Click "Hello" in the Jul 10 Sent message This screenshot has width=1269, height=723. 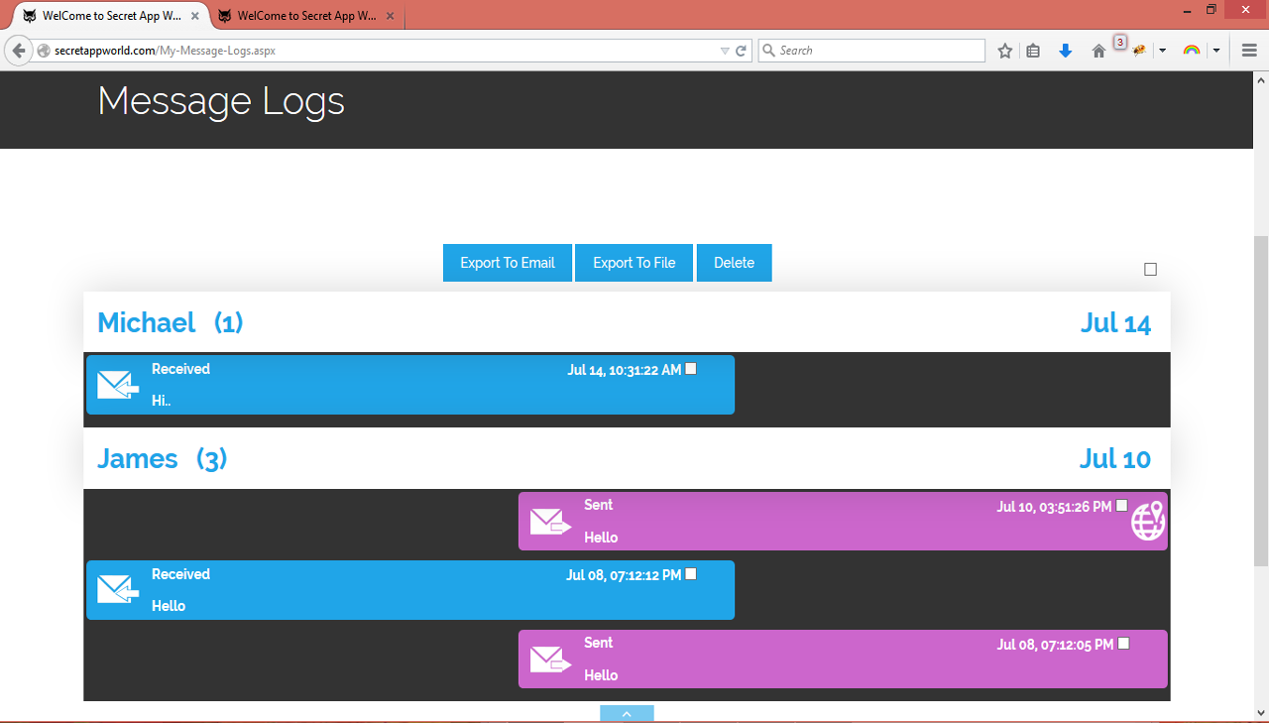[601, 538]
